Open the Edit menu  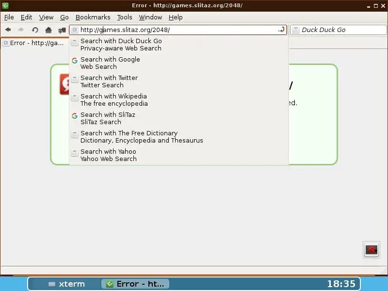pyautogui.click(x=26, y=17)
